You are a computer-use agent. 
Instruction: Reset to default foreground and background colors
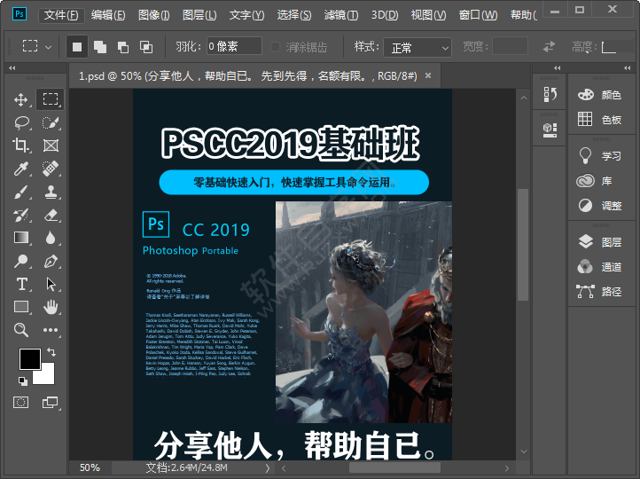click(23, 381)
